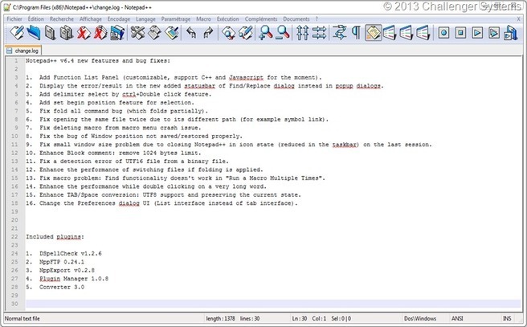Toggle show all characters pilcrow button
This screenshot has width=527, height=327.
coord(355,33)
